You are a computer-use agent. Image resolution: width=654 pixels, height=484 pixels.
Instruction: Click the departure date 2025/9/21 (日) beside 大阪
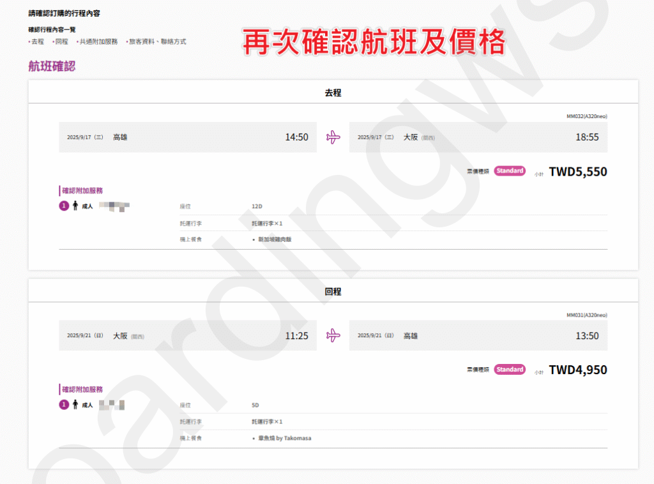[85, 336]
